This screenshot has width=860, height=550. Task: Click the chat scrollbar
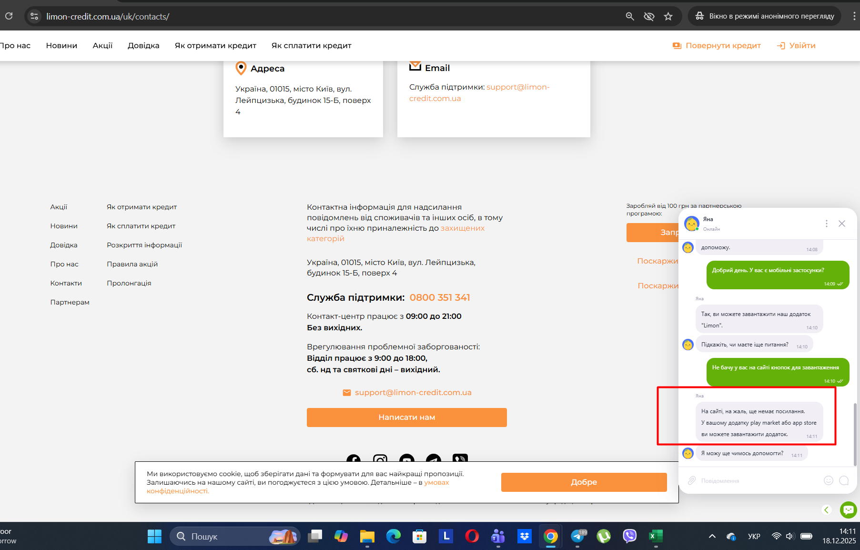855,434
